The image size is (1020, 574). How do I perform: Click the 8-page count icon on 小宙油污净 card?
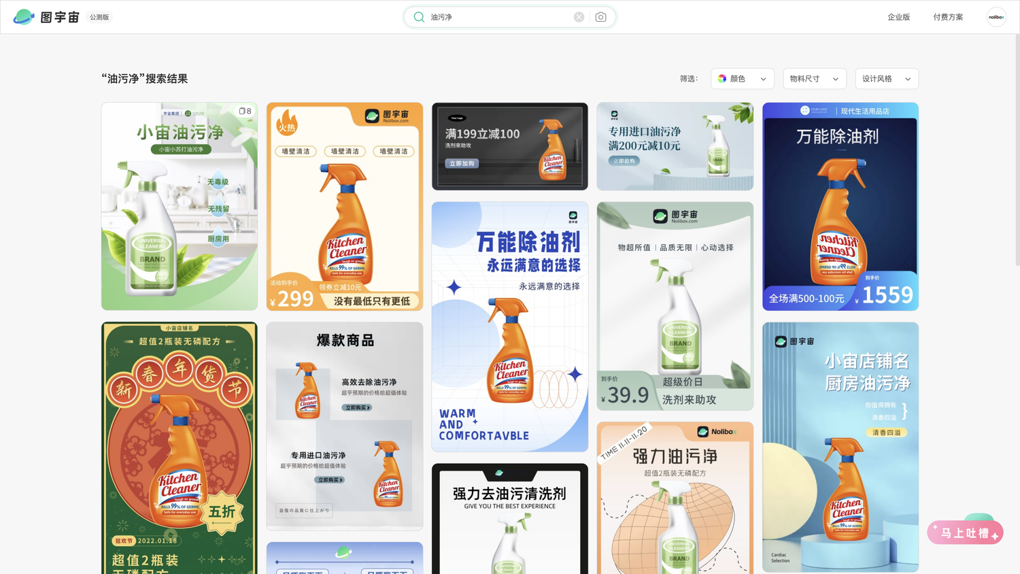pos(245,111)
